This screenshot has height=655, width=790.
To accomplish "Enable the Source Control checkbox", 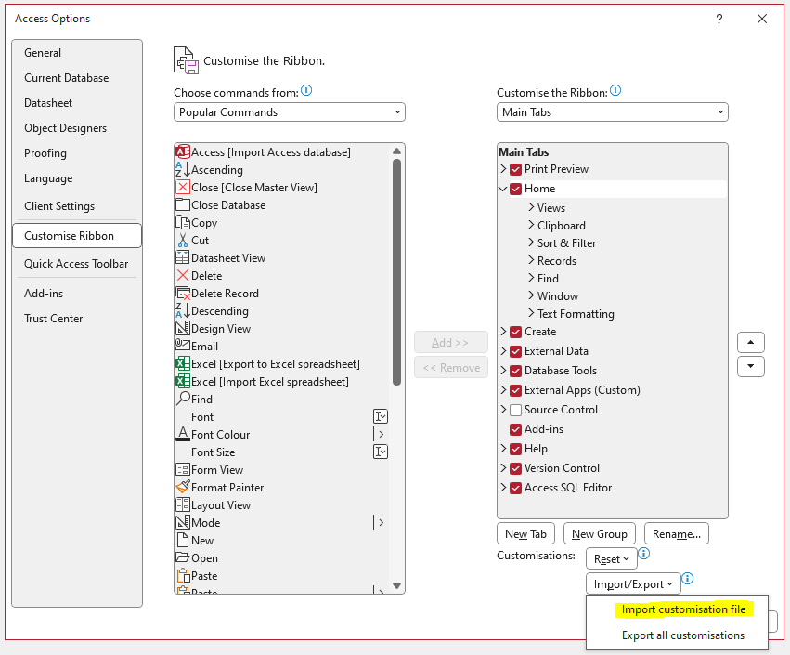I will (x=515, y=410).
